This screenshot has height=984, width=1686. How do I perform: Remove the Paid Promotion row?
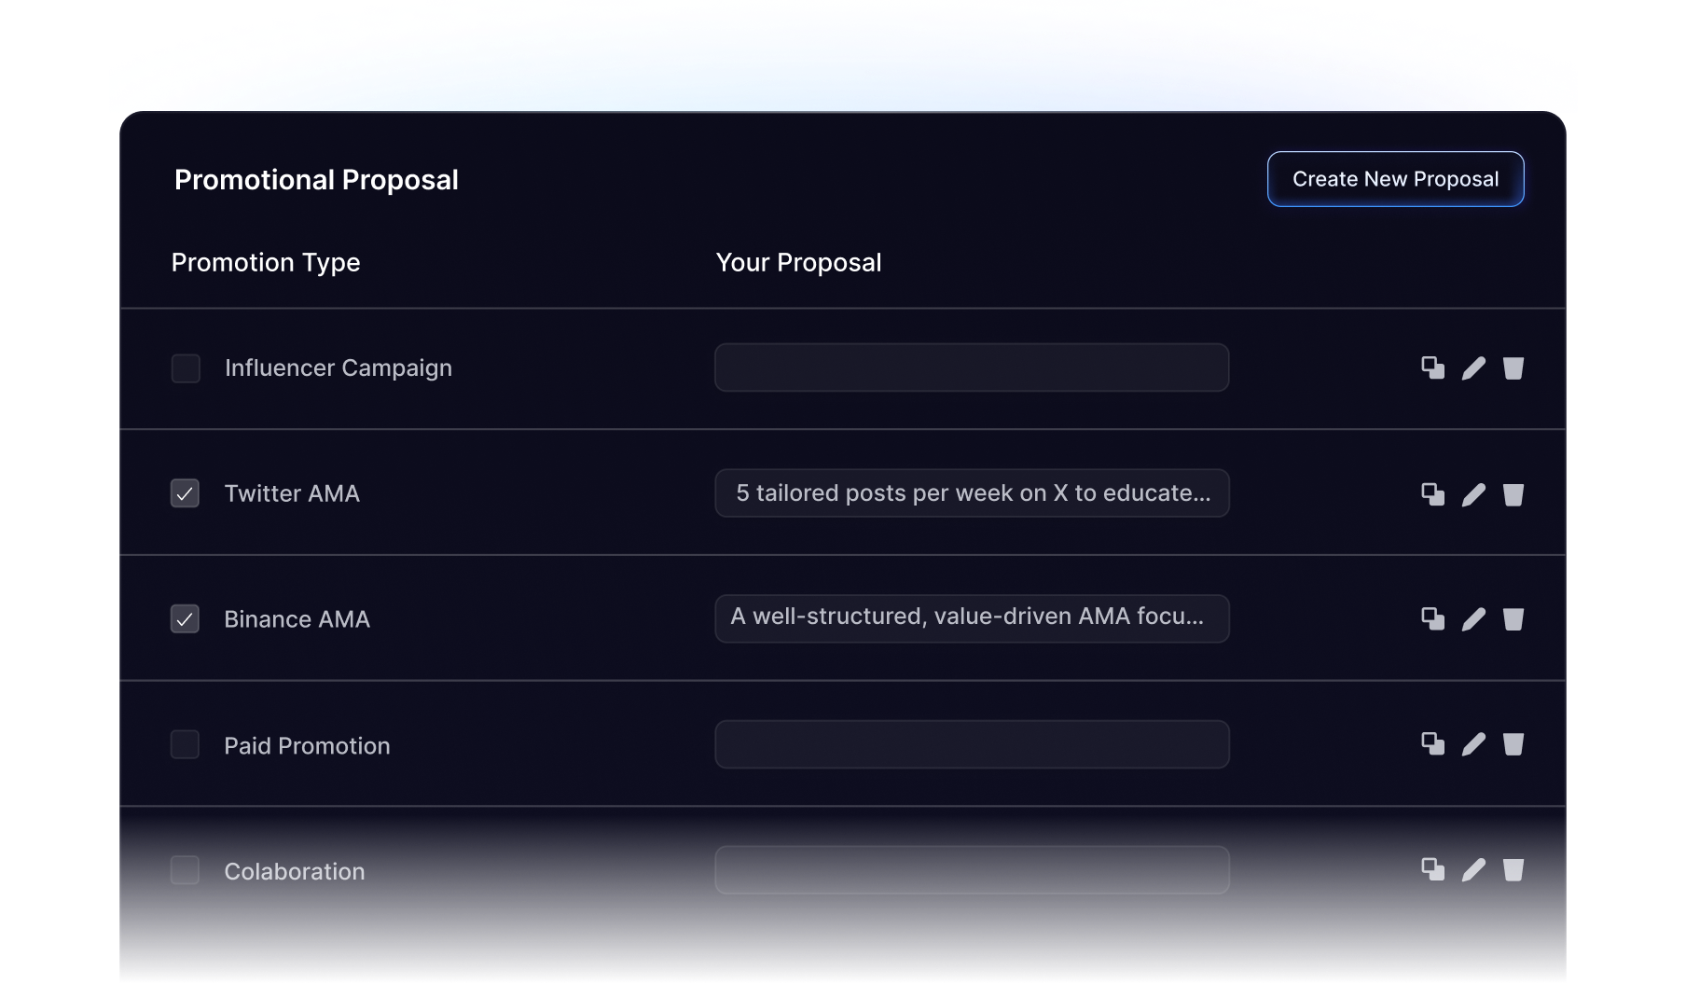point(1513,744)
